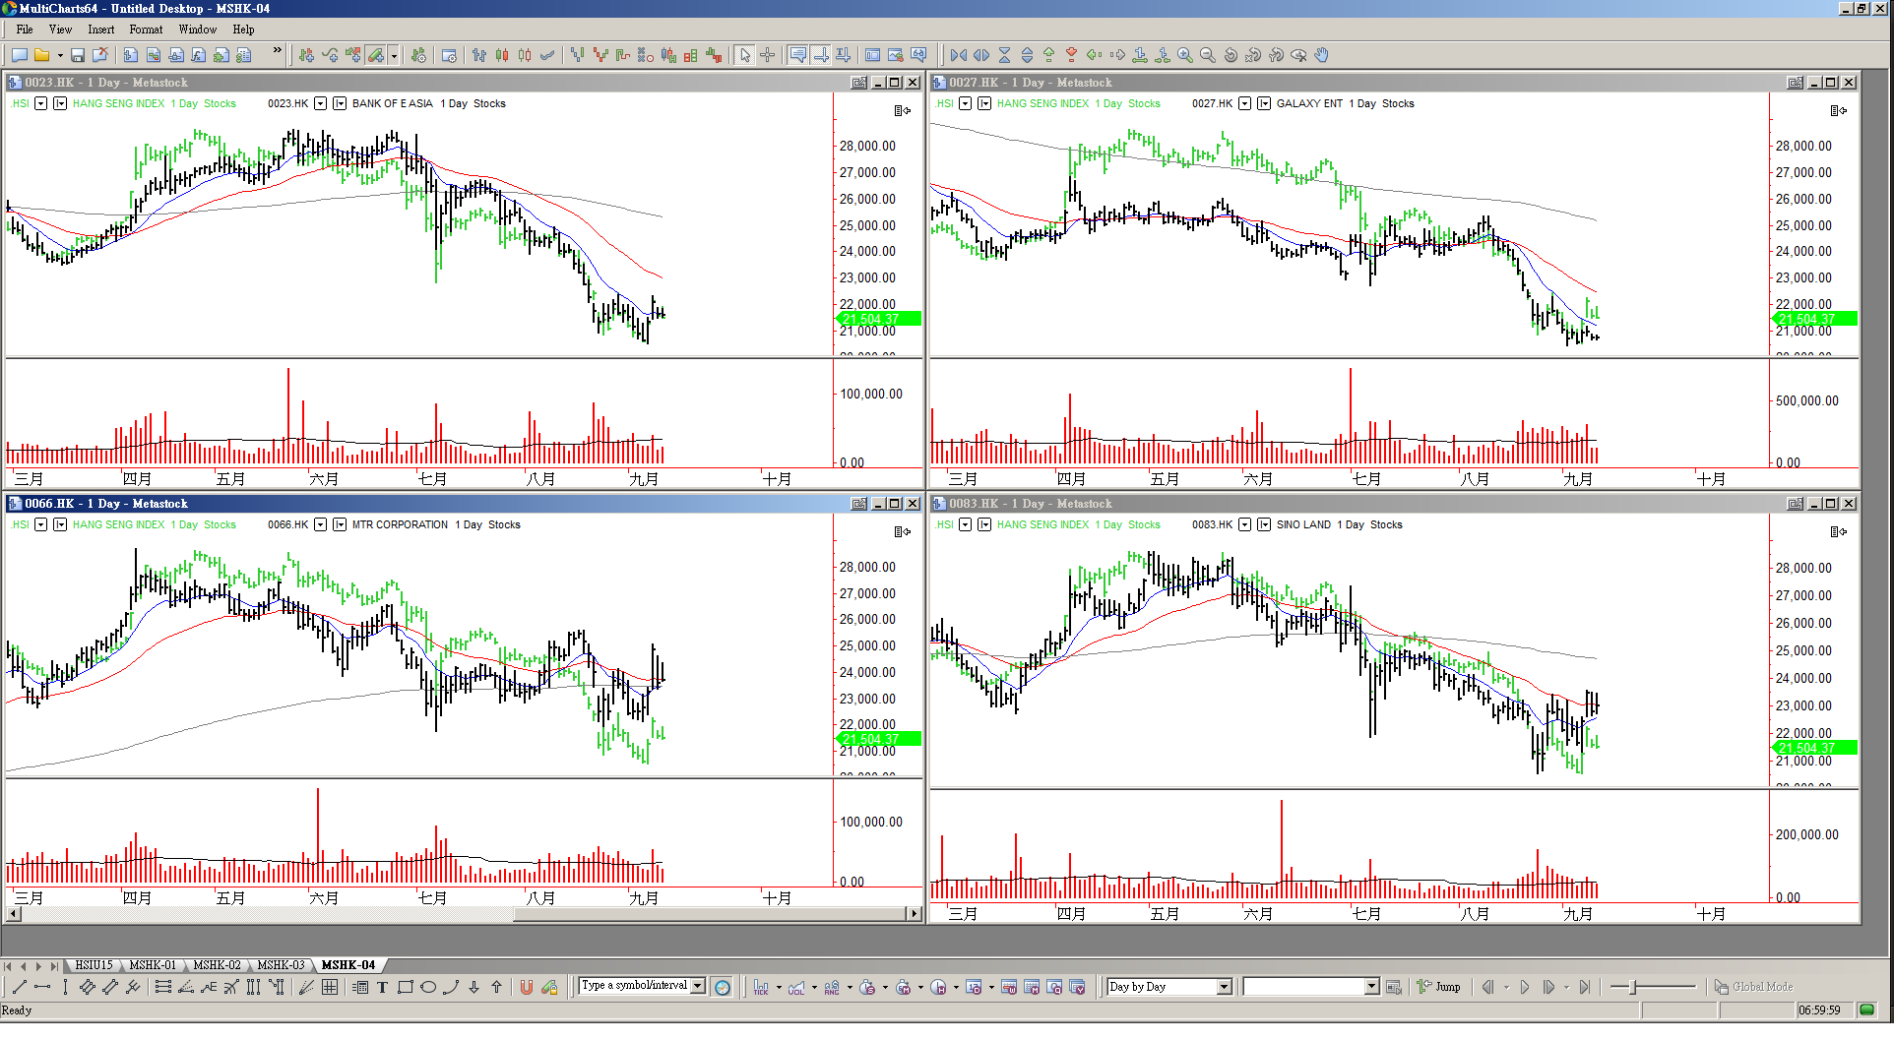Open the 'Type a symbol/interval' dropdown
1894x1040 pixels.
698,986
